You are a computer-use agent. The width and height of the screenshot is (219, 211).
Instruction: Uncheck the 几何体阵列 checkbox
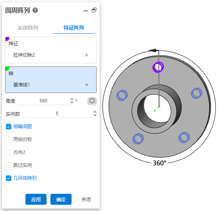click(9, 178)
